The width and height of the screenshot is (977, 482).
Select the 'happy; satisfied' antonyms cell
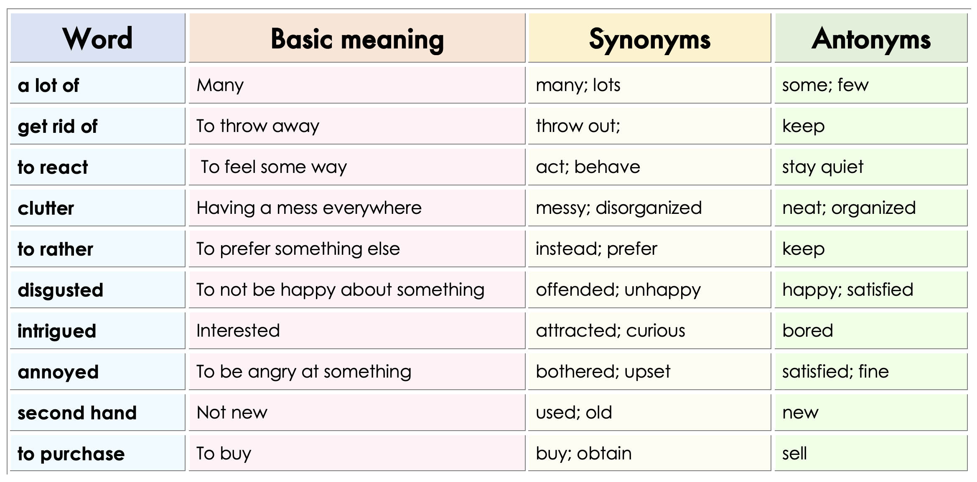pyautogui.click(x=871, y=290)
